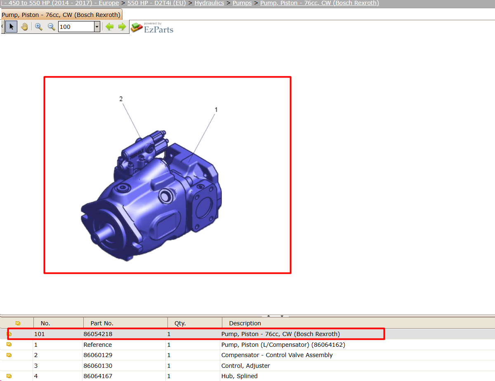
Task: Select callout number 1 on the diagram
Action: (216, 110)
